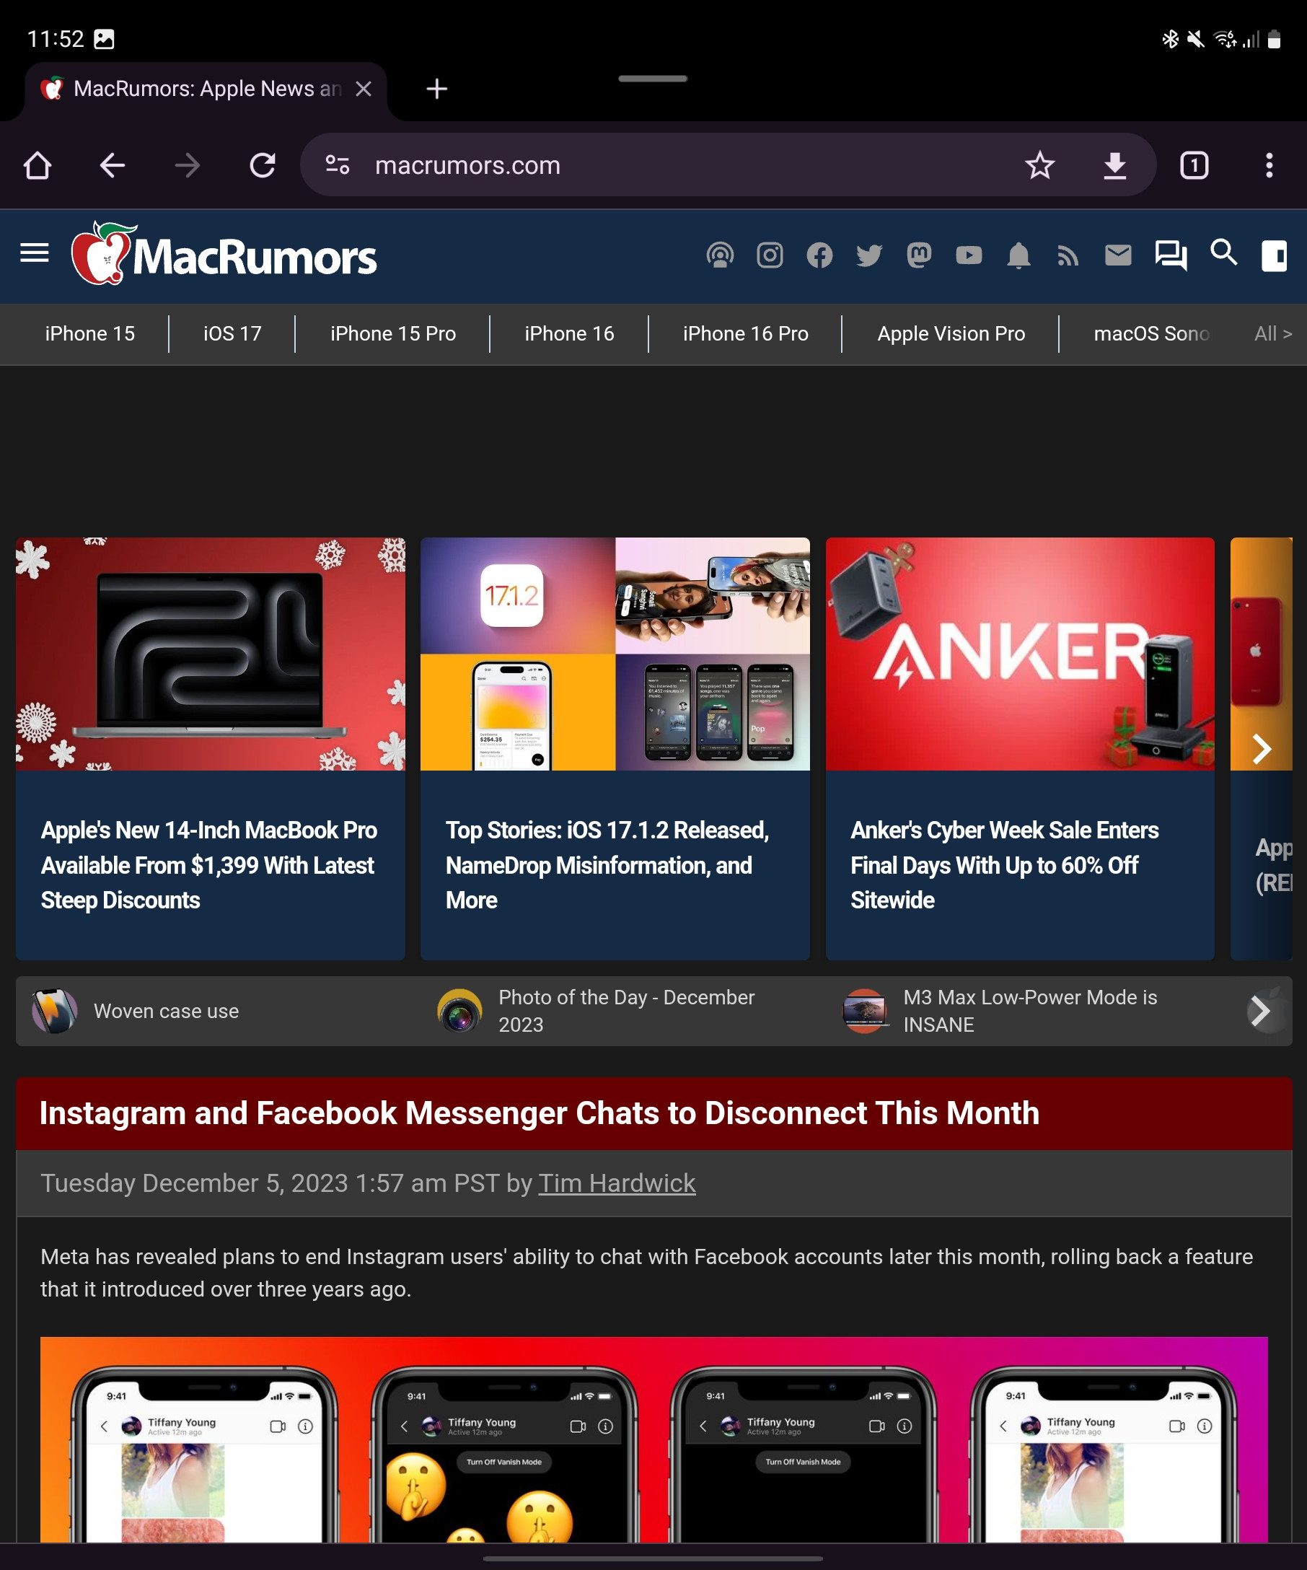Open the MacRumors Mastodon profile
1307x1570 pixels.
click(919, 255)
